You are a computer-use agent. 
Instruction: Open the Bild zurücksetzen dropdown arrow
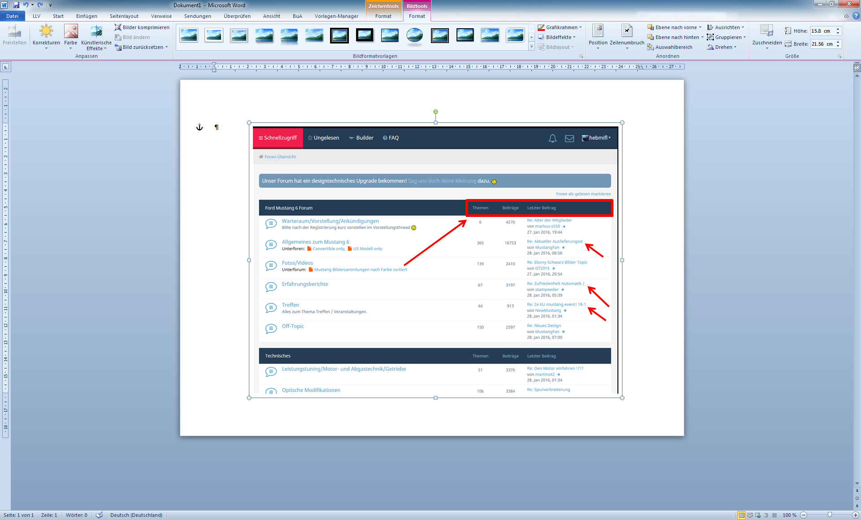point(167,47)
